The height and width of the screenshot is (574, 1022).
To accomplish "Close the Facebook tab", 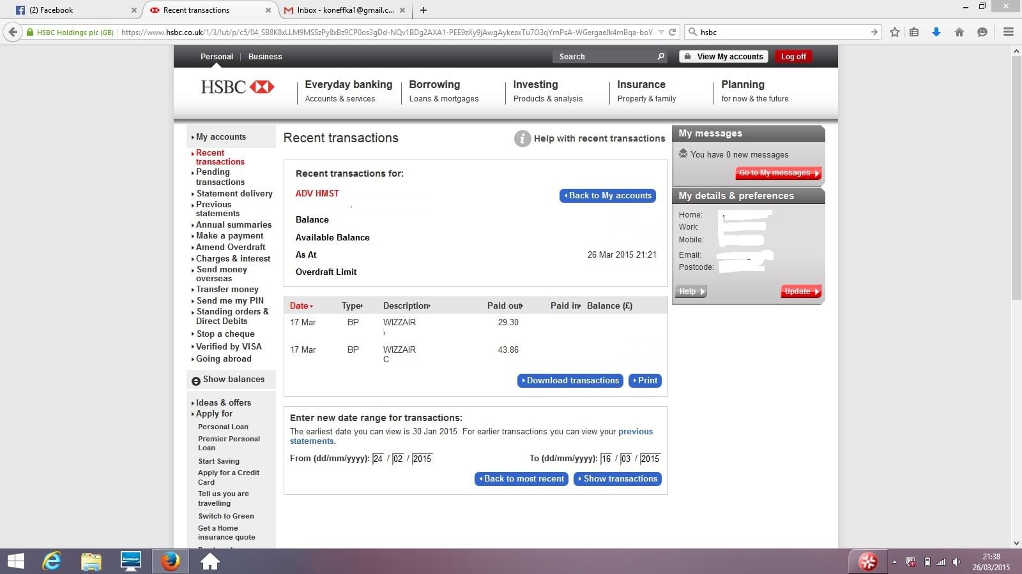I will coord(133,10).
